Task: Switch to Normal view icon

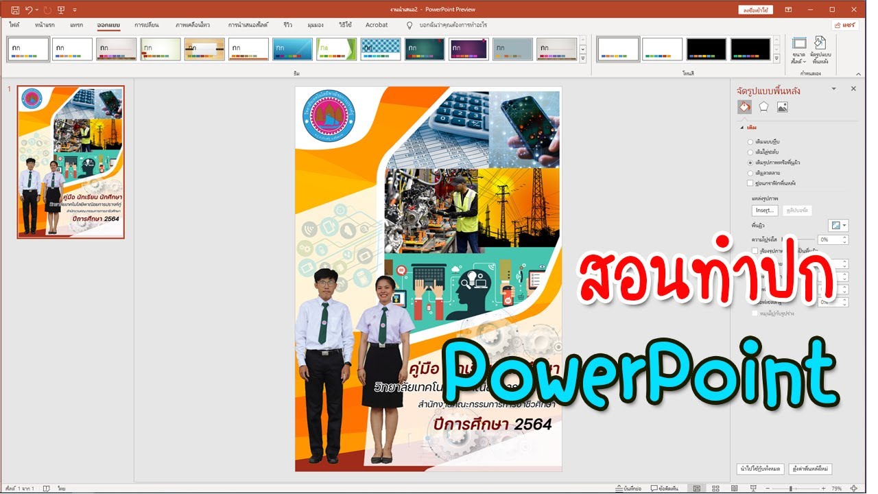Action: coord(696,489)
